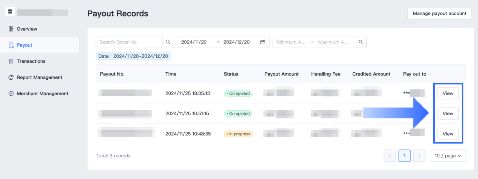
Task: View the 18:05:13 payout record
Action: pyautogui.click(x=448, y=93)
